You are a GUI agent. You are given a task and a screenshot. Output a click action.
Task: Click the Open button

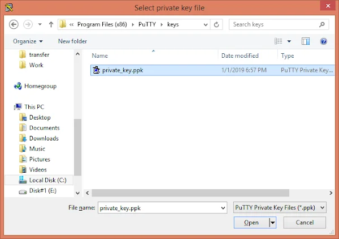tap(251, 223)
